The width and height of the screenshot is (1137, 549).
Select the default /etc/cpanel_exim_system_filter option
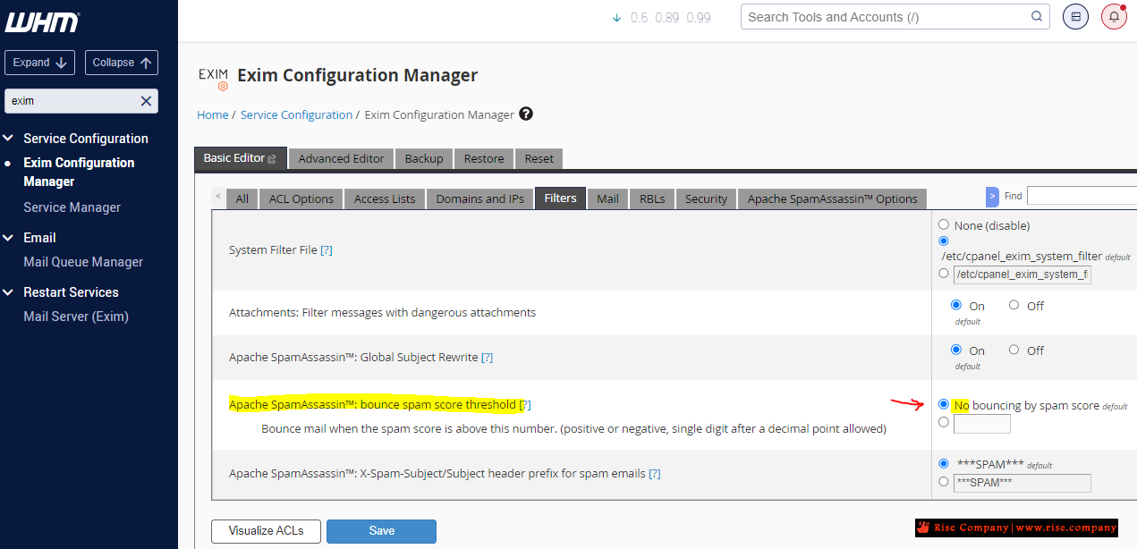[x=944, y=241]
